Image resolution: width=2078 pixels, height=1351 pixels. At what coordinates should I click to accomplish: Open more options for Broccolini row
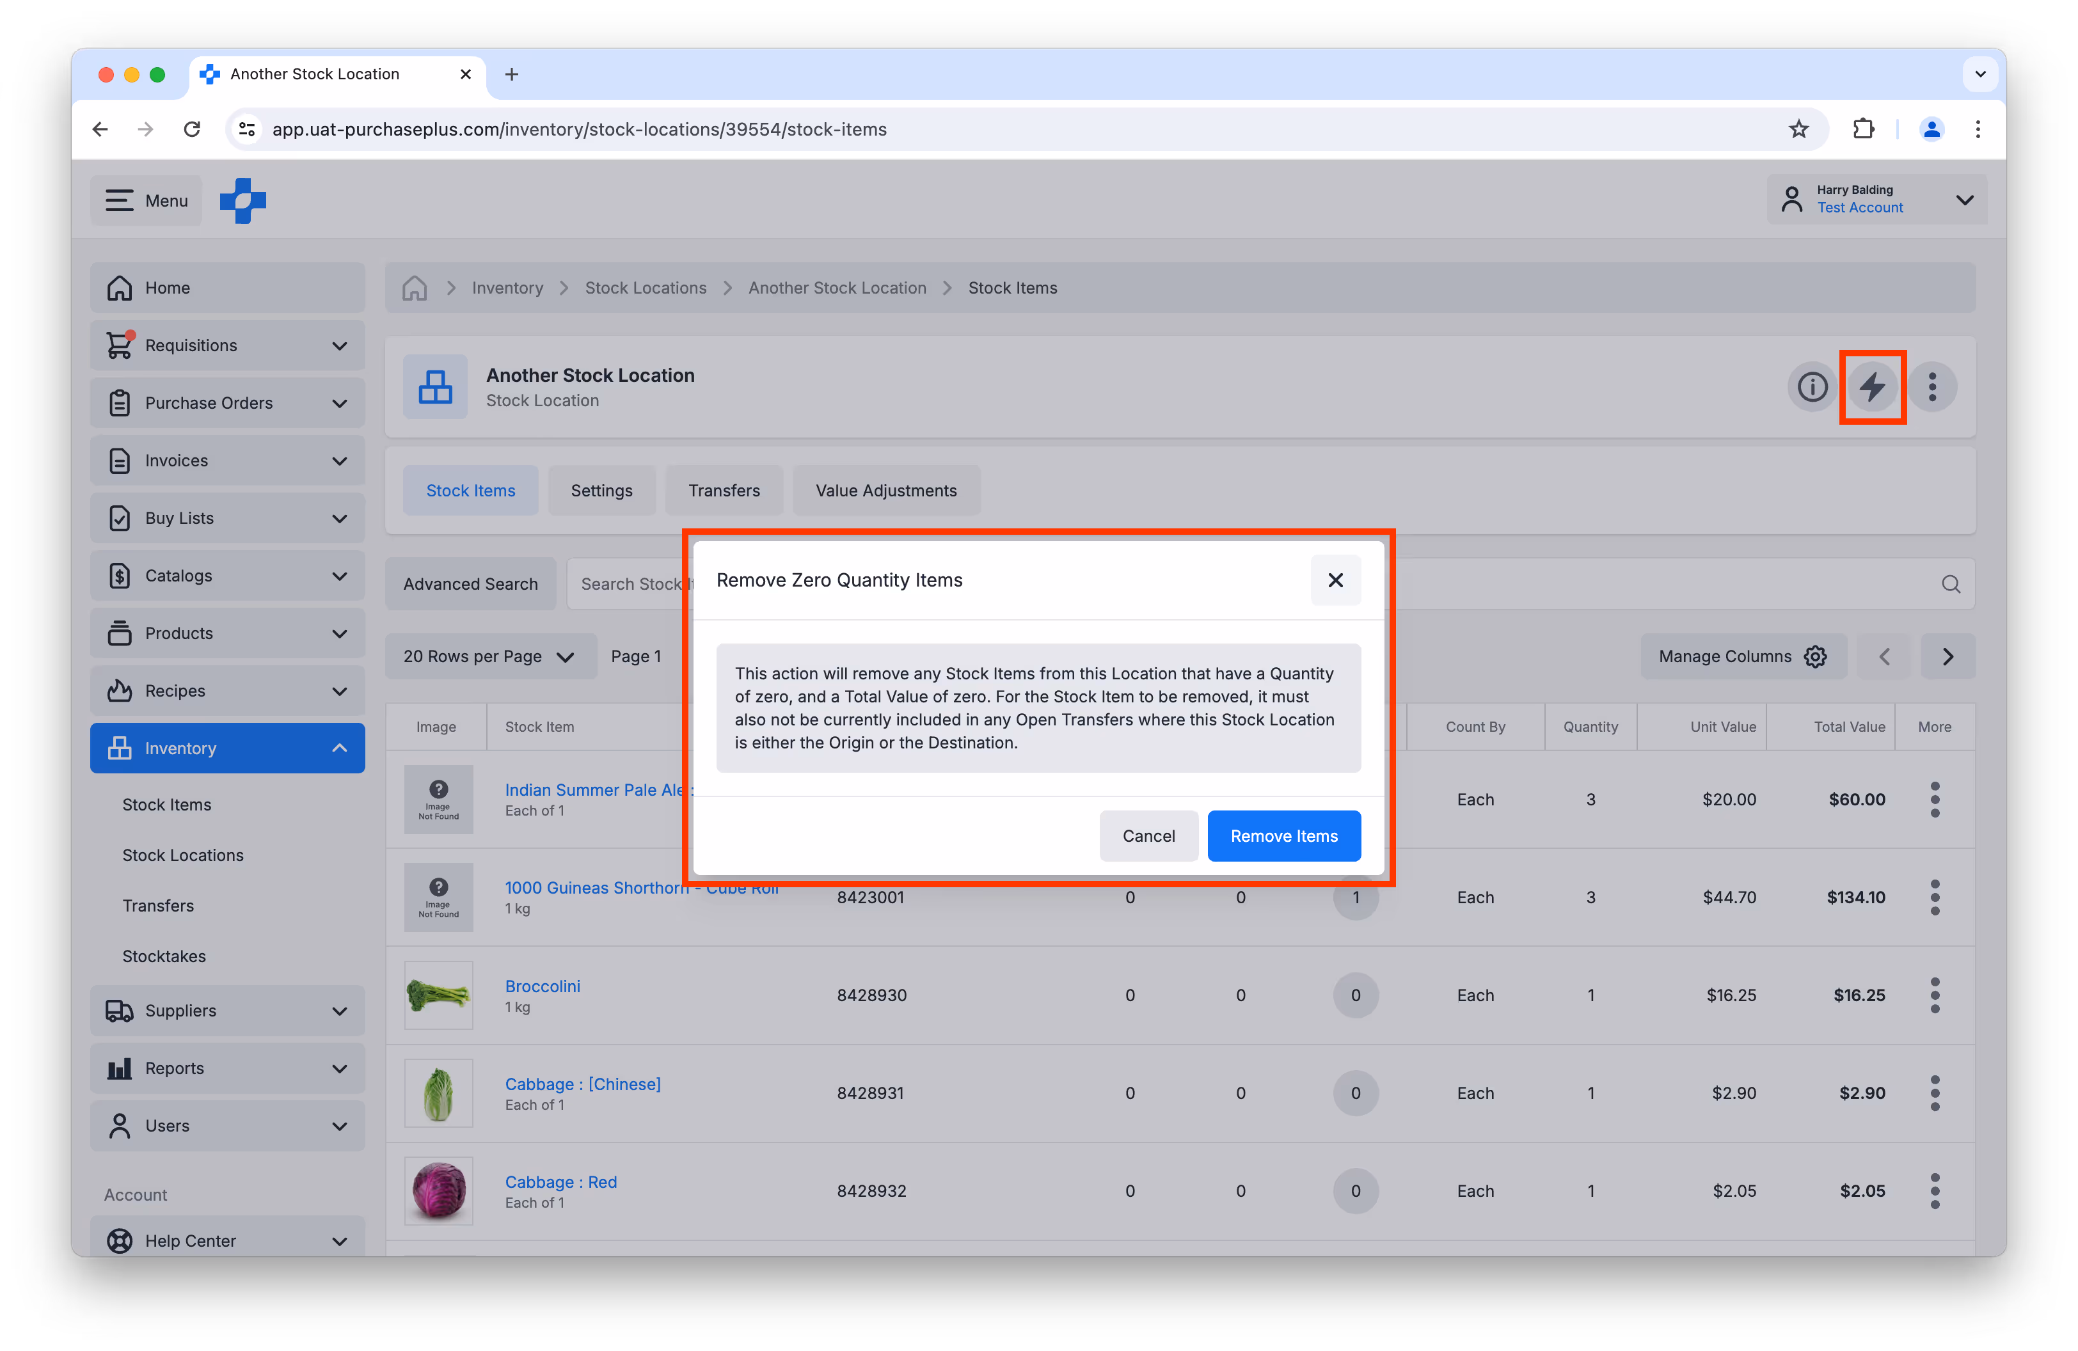[1935, 995]
